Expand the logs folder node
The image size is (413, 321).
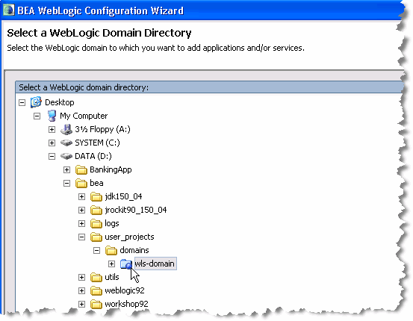tap(81, 223)
